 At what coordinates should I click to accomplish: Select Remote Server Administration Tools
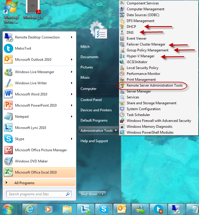(154, 85)
